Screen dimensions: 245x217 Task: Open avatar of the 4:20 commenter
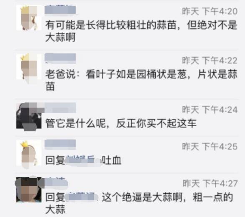pos(29,18)
